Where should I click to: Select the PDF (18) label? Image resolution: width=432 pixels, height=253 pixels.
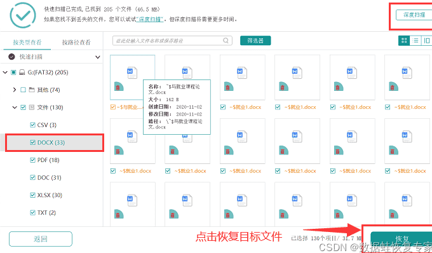48,160
